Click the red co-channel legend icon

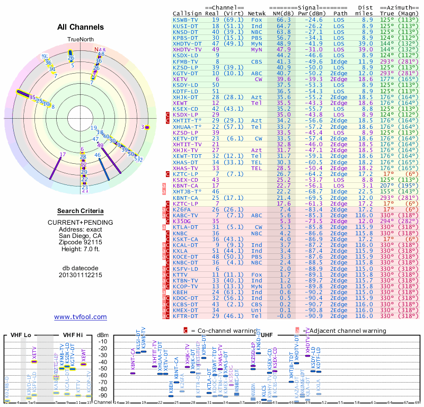185,331
